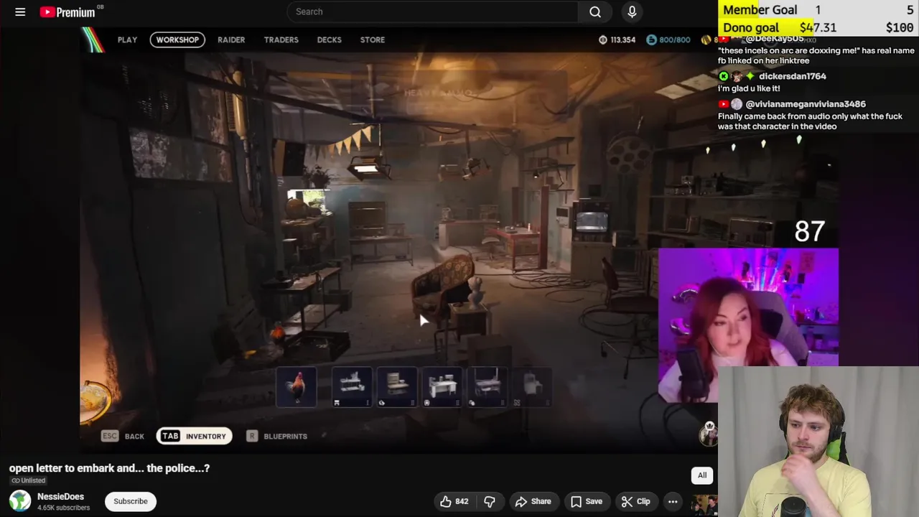Click the 800/800 blue currency counter

click(x=668, y=39)
